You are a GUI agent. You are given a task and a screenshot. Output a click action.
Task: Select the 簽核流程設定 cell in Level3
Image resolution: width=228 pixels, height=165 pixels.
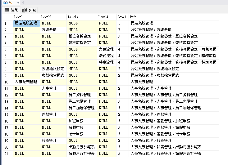click(82, 43)
